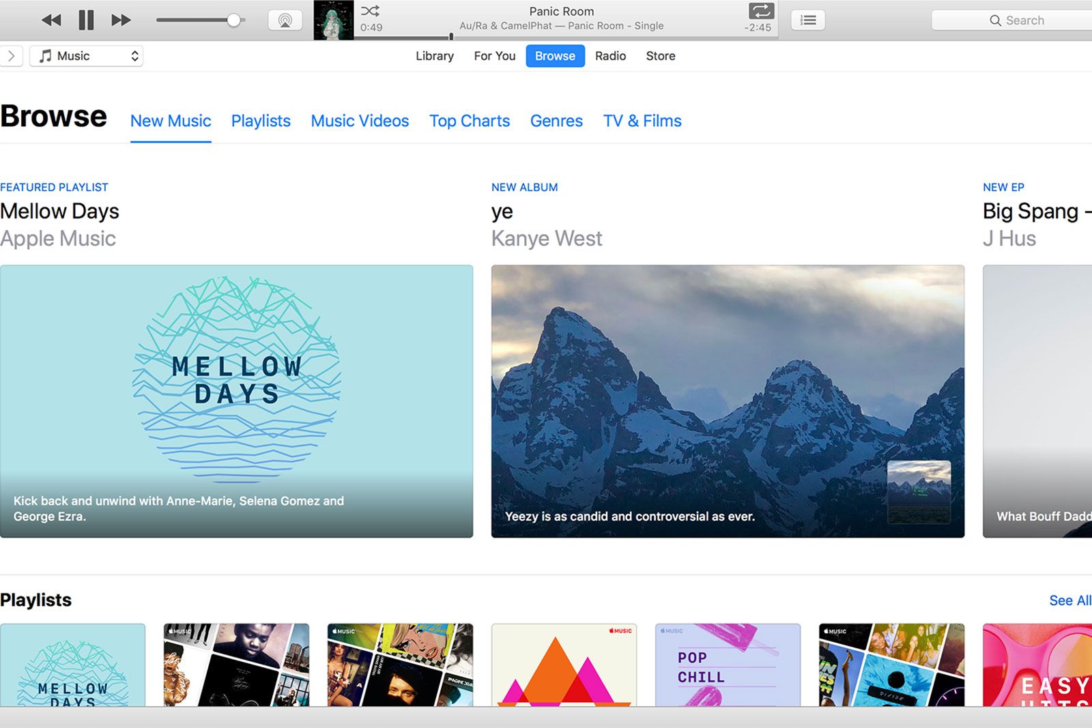
Task: Adjust the volume slider knob
Action: (x=233, y=20)
